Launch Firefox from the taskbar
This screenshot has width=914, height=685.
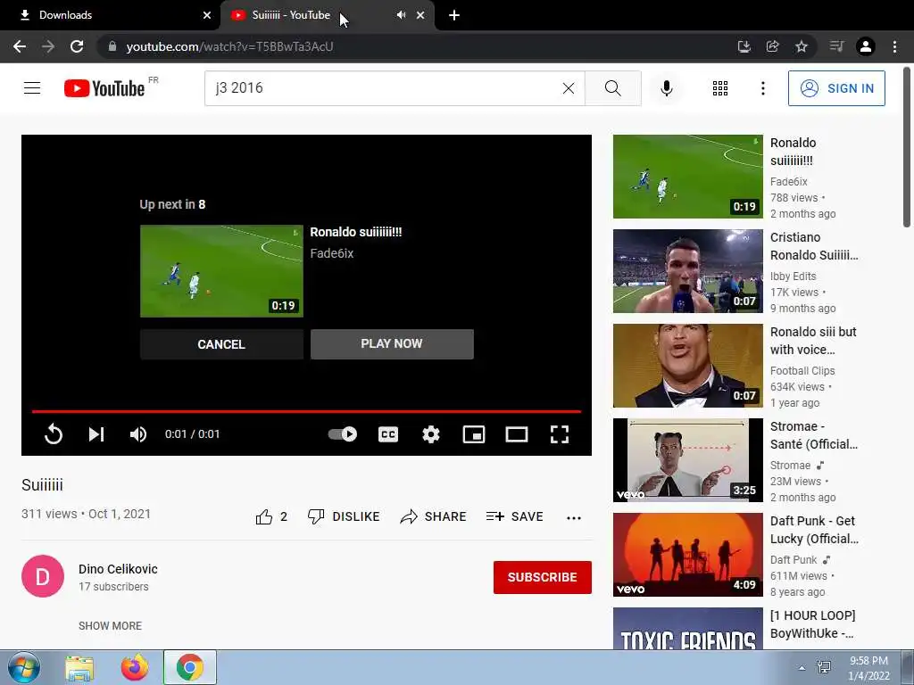[135, 667]
